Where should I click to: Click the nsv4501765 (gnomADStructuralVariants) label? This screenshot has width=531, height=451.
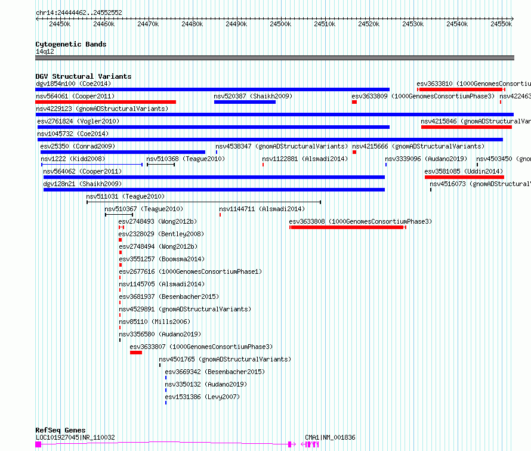click(225, 359)
